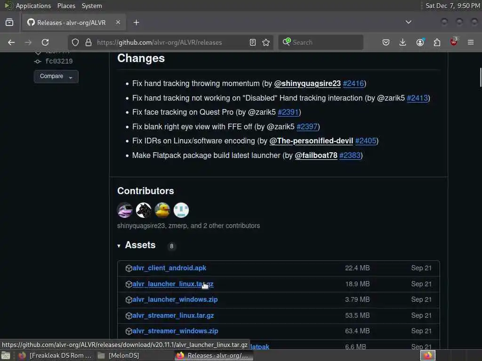Close the Releases alvr-org/ALVR tab
Screen dimensions: 482x361
[118, 23]
